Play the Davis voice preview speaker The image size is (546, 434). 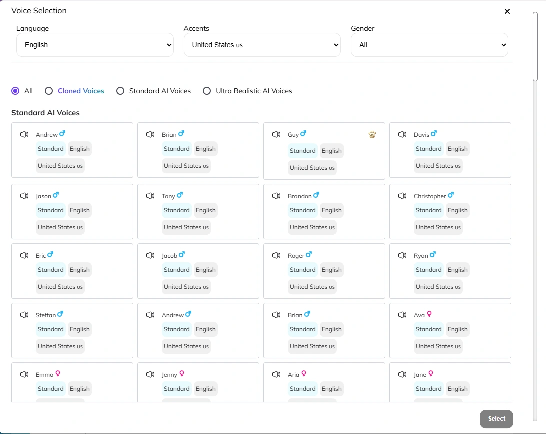click(402, 135)
